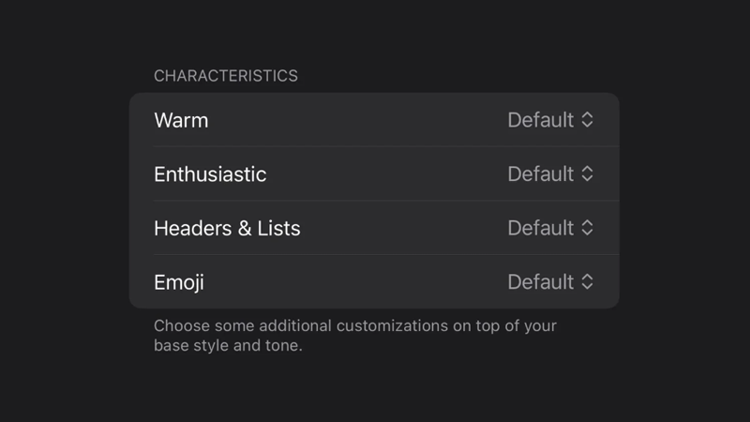Image resolution: width=750 pixels, height=422 pixels.
Task: Click the up-down chevron icon beside Emoji
Action: point(587,282)
